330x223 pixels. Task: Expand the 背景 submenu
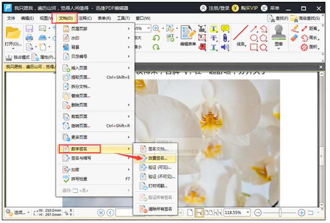(95, 47)
